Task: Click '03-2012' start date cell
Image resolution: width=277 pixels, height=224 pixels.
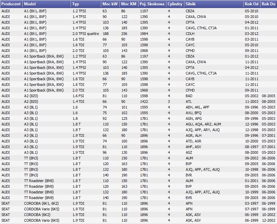Action: (x=251, y=34)
